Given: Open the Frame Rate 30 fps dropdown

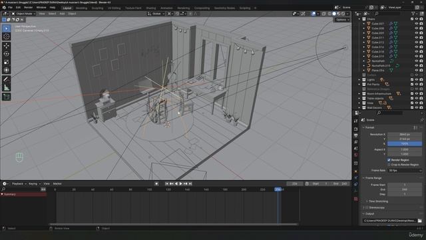Looking at the screenshot, I should point(405,171).
